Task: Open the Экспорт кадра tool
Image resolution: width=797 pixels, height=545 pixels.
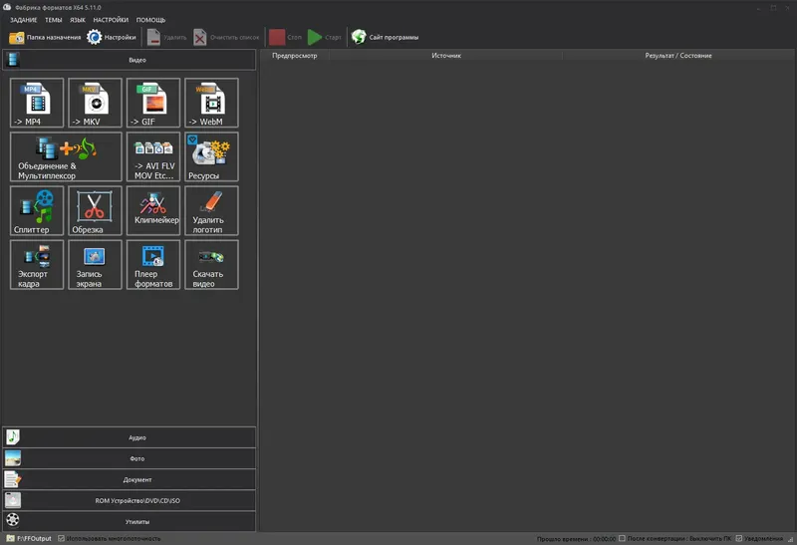Action: tap(37, 265)
